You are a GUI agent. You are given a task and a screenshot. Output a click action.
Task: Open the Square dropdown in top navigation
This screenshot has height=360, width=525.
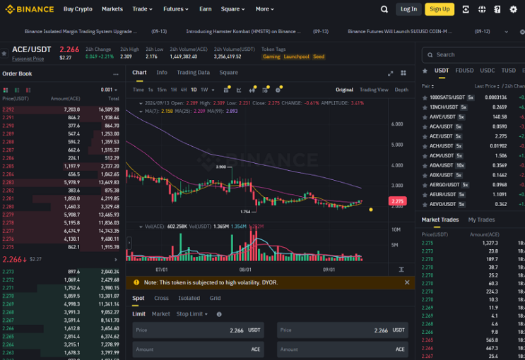pyautogui.click(x=232, y=9)
